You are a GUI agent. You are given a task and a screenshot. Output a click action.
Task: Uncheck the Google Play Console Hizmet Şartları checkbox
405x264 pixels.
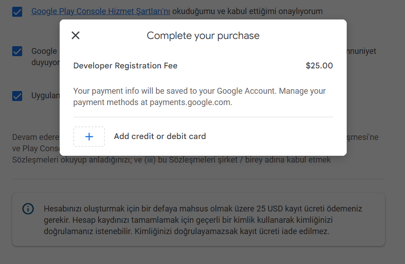click(17, 12)
